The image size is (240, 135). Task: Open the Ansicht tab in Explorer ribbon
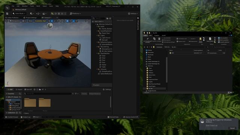coord(163,35)
